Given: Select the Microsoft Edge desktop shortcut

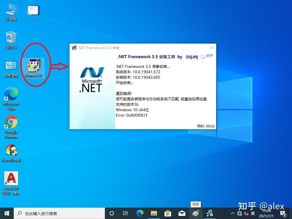Looking at the screenshot, I should tap(11, 99).
